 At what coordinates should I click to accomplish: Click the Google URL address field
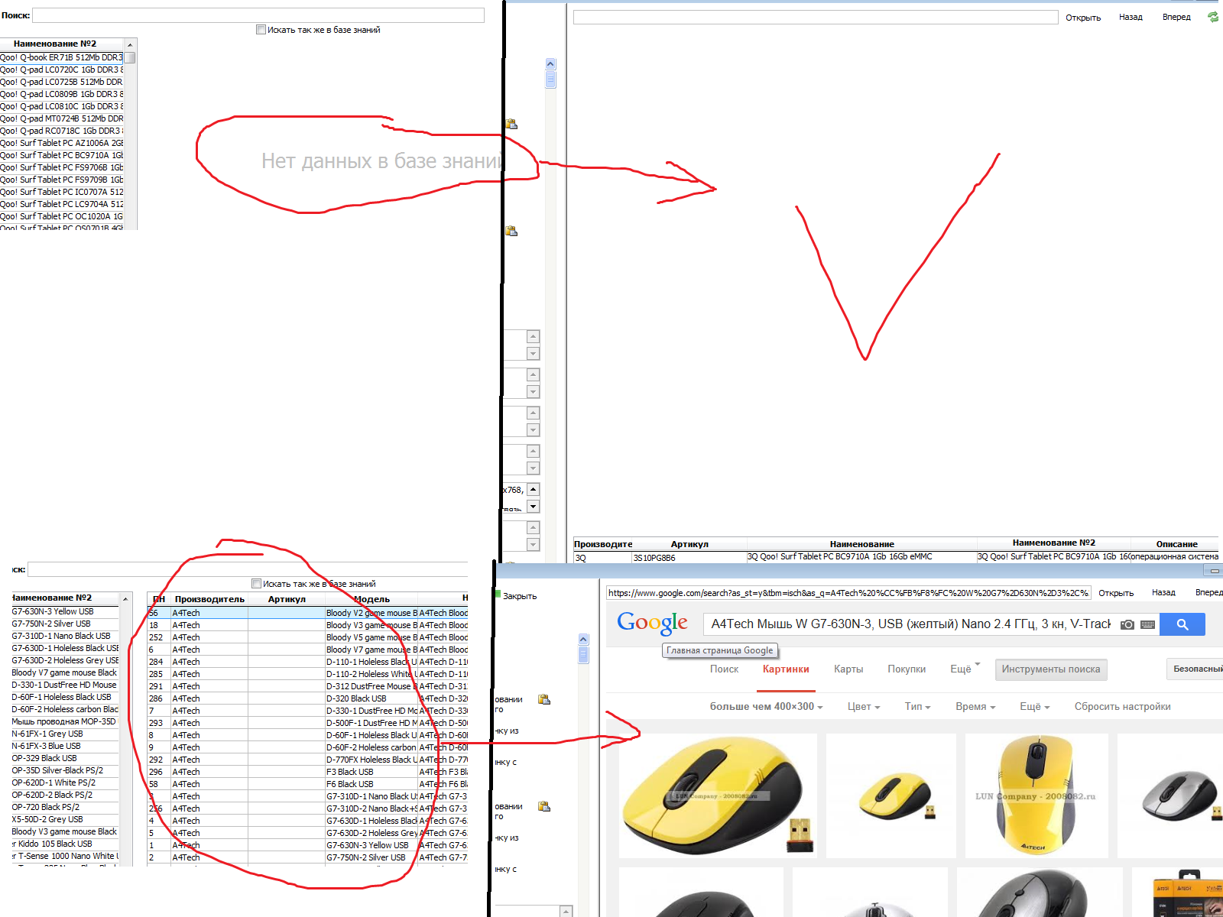(848, 593)
